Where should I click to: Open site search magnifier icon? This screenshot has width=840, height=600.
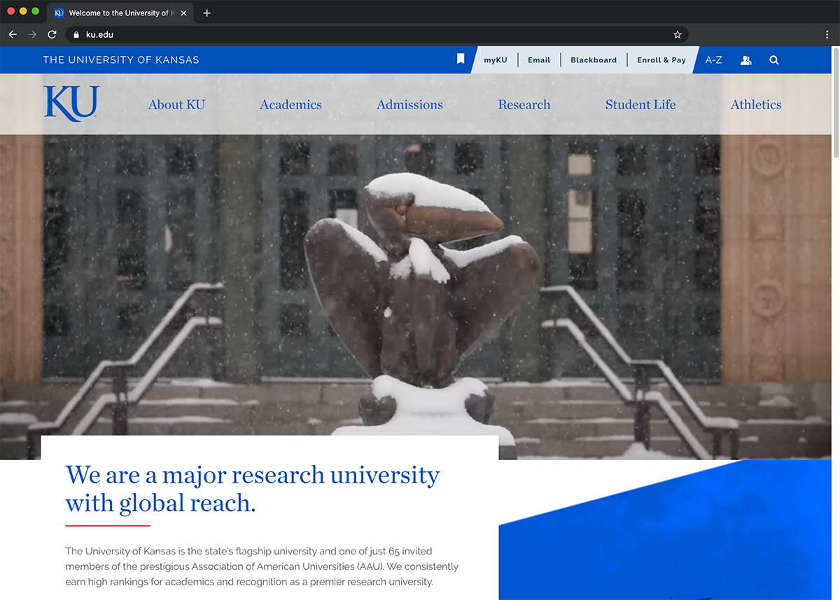774,60
